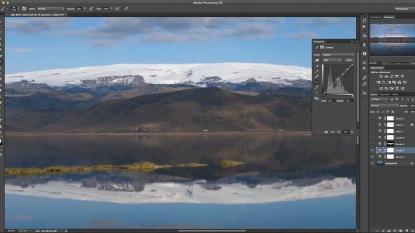Image resolution: width=415 pixels, height=233 pixels.
Task: Toggle lock transparent pixels
Action: (x=378, y=112)
